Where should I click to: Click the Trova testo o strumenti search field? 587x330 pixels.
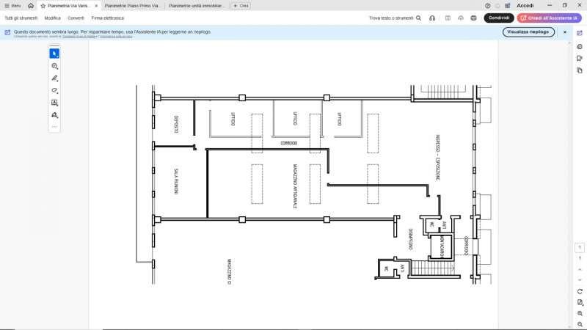click(391, 18)
